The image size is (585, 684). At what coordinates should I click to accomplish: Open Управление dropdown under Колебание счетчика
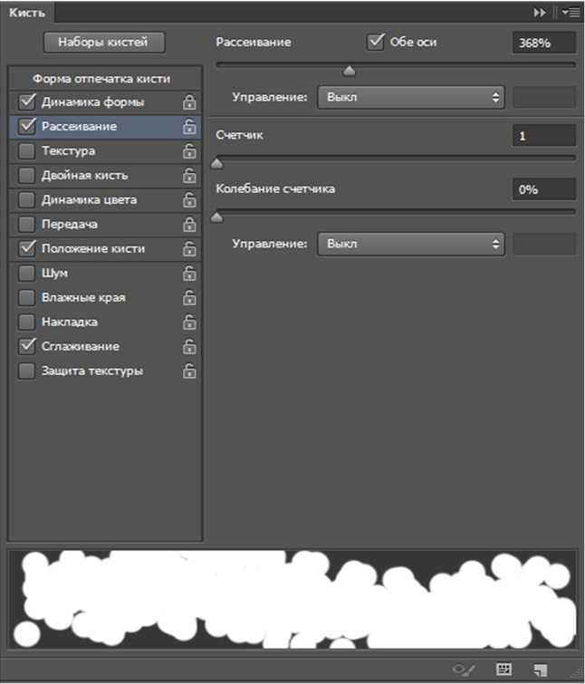410,244
